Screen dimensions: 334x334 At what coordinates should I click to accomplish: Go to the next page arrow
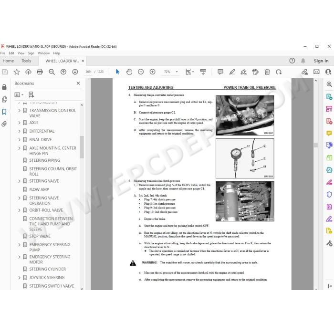pyautogui.click(x=75, y=72)
